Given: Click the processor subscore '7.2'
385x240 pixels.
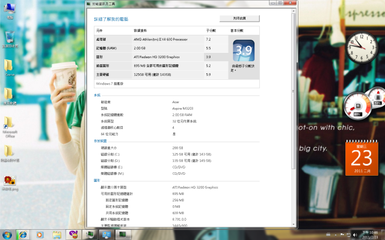Looking at the screenshot, I should click(x=208, y=39).
